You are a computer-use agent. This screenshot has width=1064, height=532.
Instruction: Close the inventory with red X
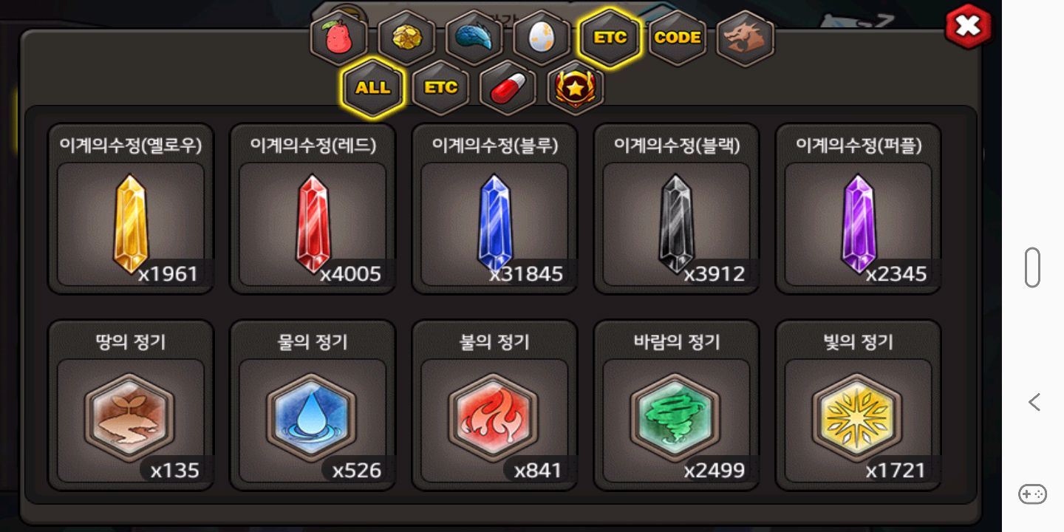point(968,27)
